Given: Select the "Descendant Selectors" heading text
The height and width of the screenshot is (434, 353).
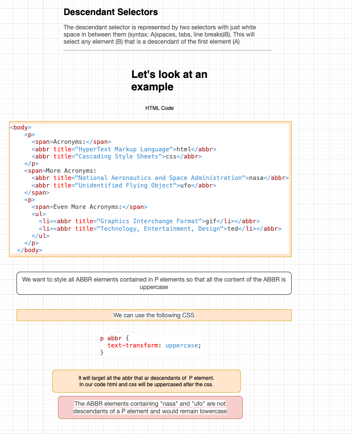Looking at the screenshot, I should tap(111, 12).
